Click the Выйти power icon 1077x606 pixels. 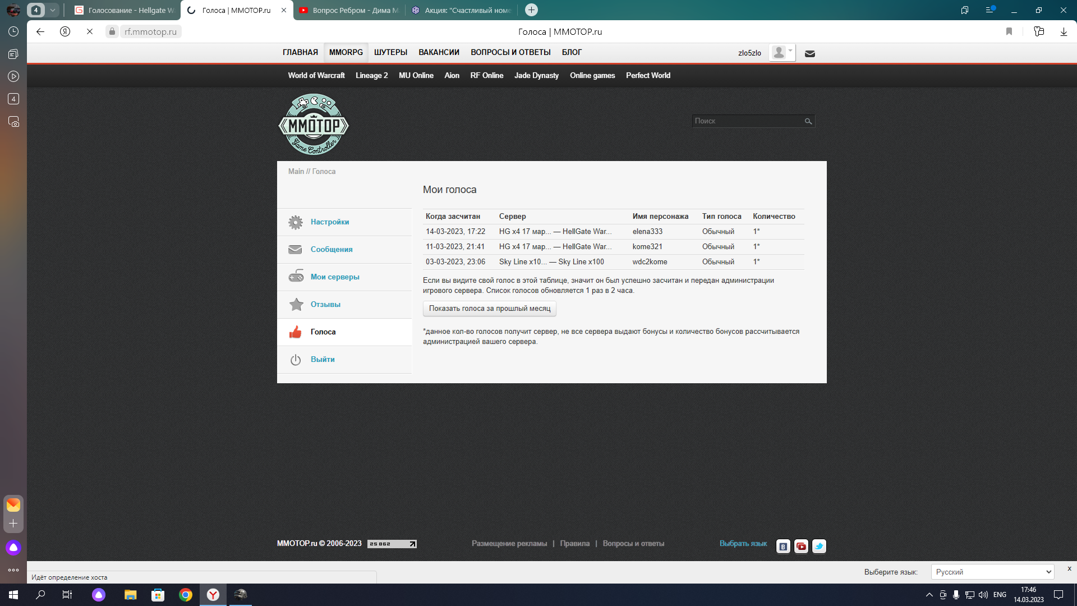(x=296, y=360)
